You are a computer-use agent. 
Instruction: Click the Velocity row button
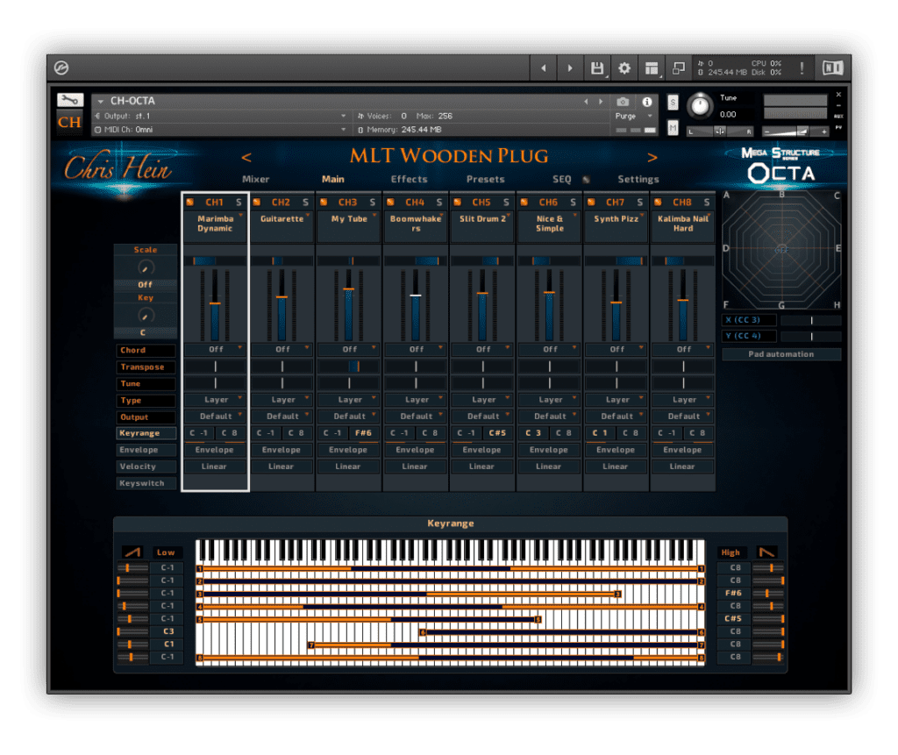pos(146,467)
